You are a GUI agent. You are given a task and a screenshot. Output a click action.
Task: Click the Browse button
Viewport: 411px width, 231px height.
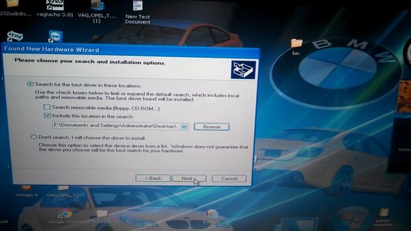tap(211, 127)
